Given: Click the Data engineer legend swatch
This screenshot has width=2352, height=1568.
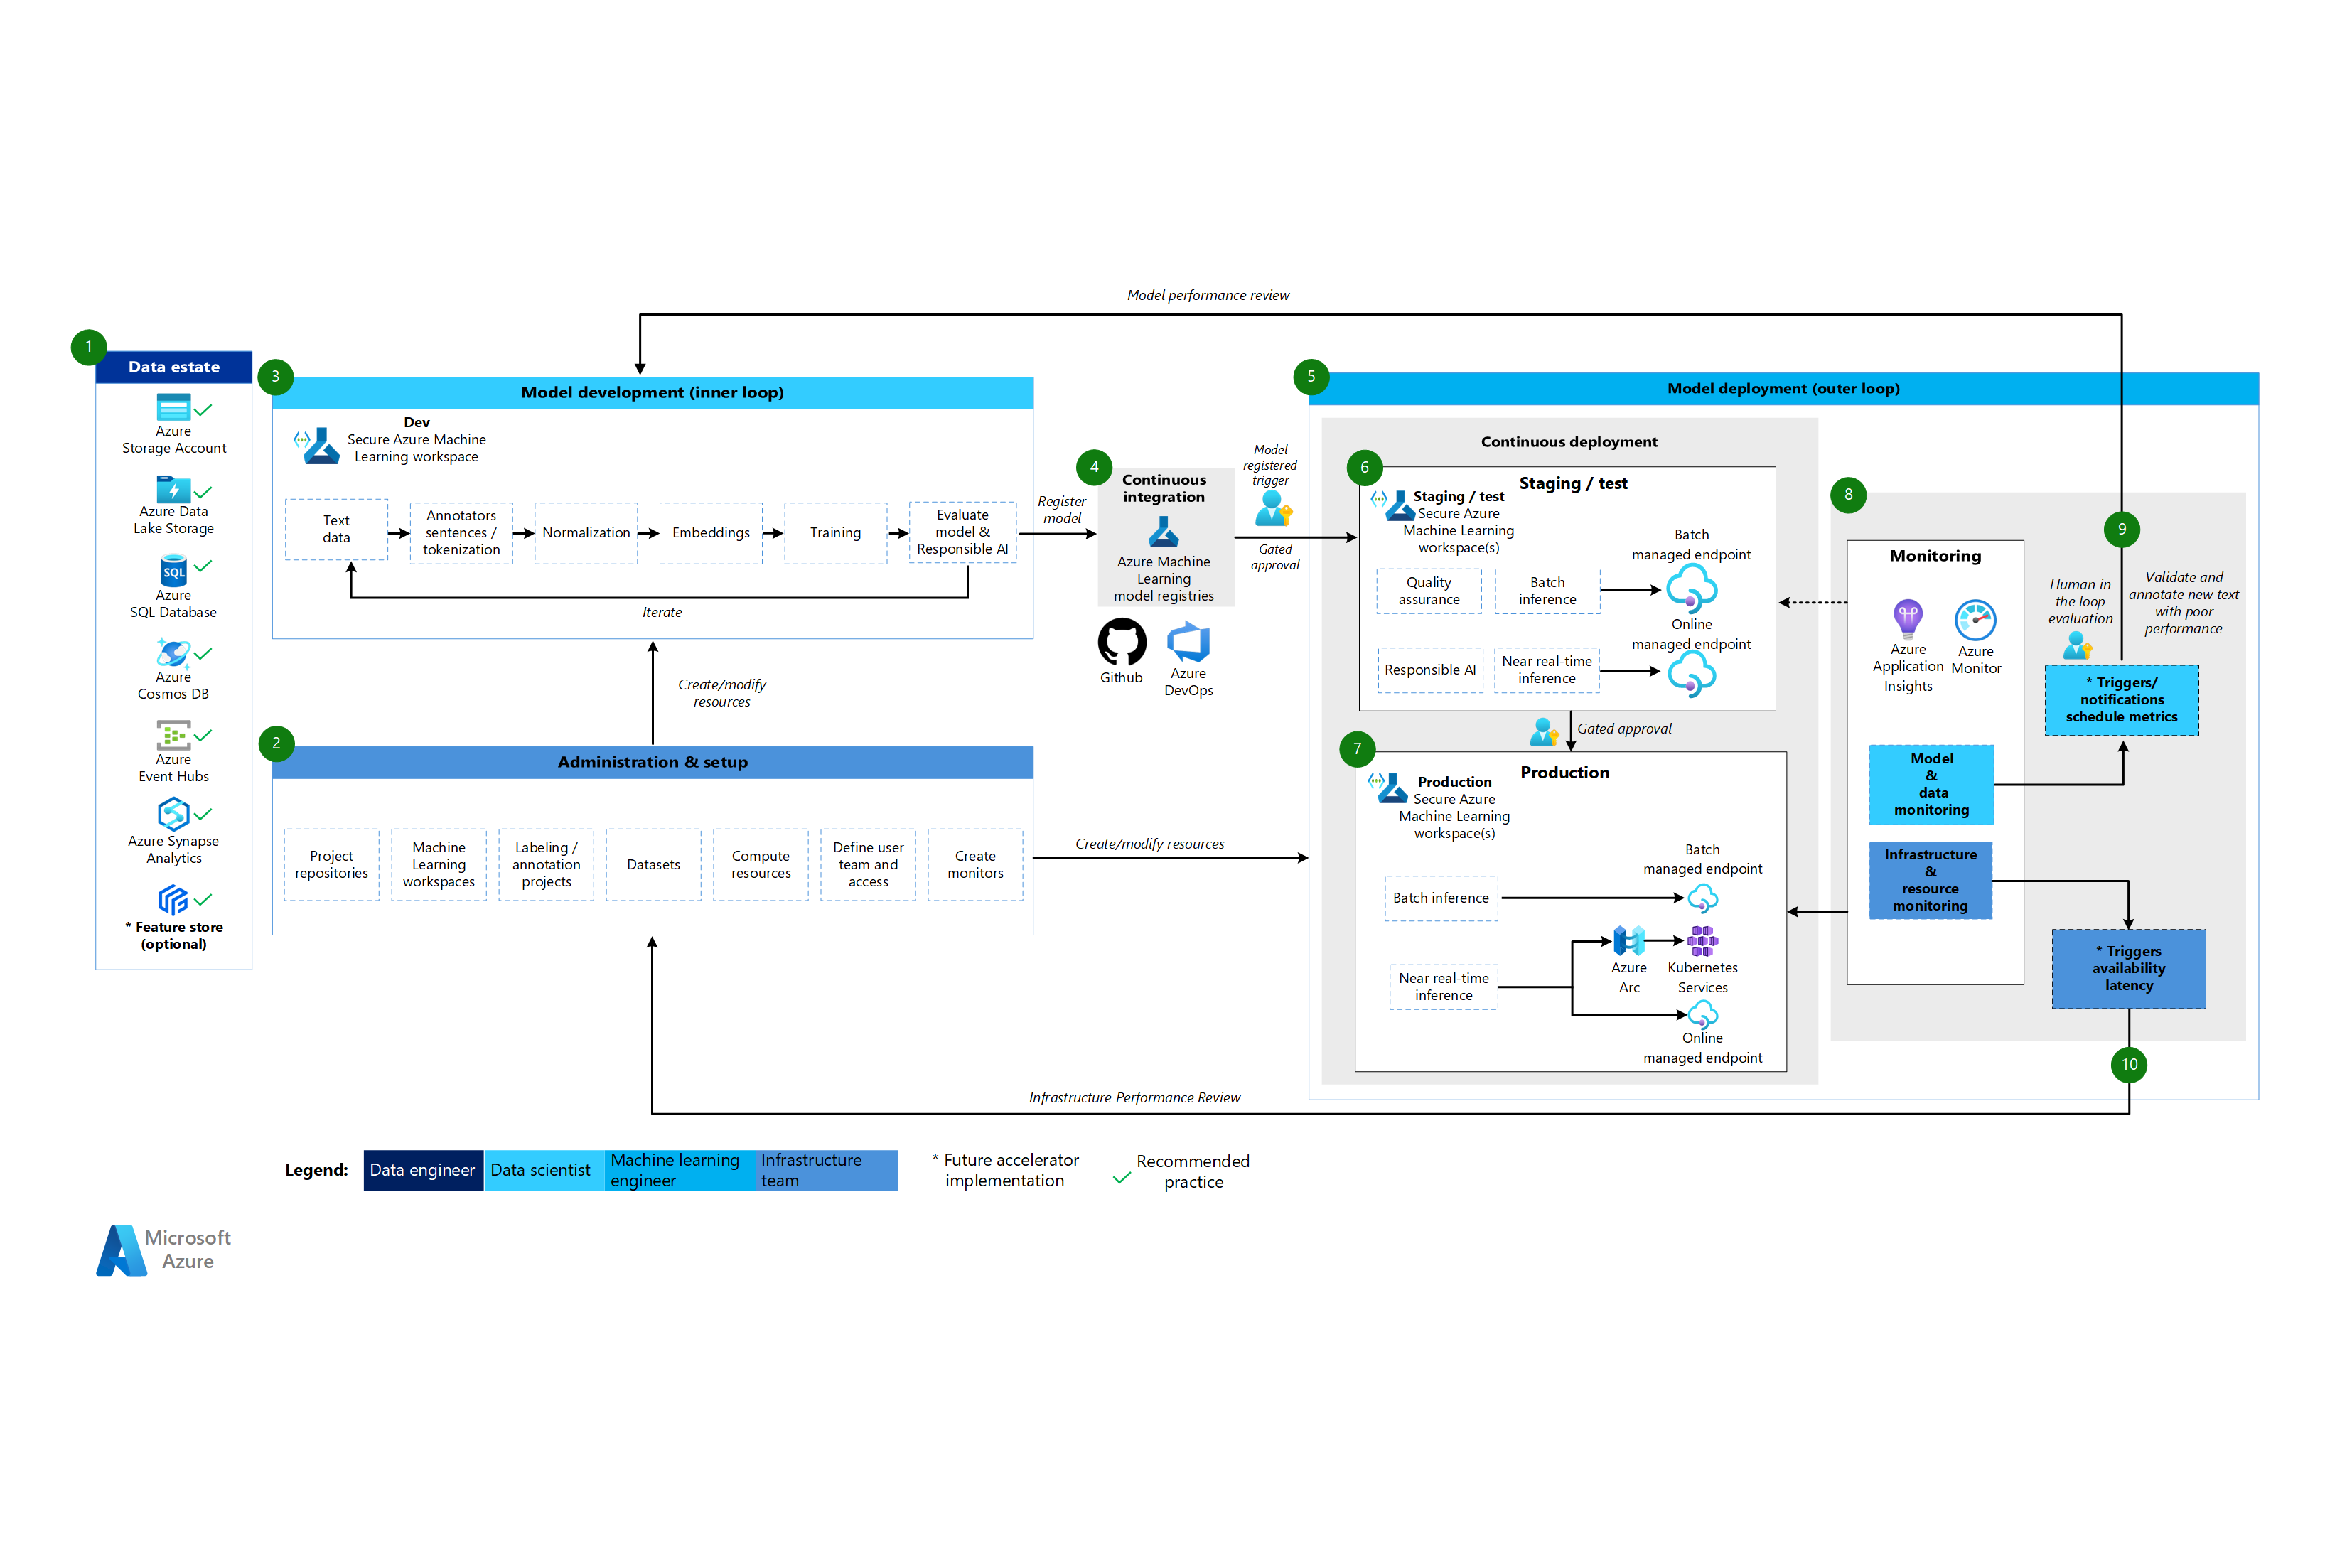Looking at the screenshot, I should 423,1170.
